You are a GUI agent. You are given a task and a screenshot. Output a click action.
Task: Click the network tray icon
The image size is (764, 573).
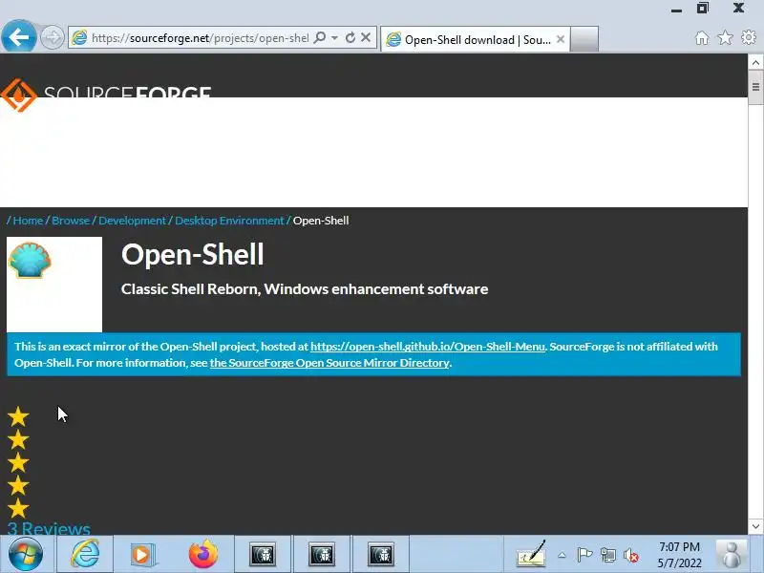click(608, 555)
